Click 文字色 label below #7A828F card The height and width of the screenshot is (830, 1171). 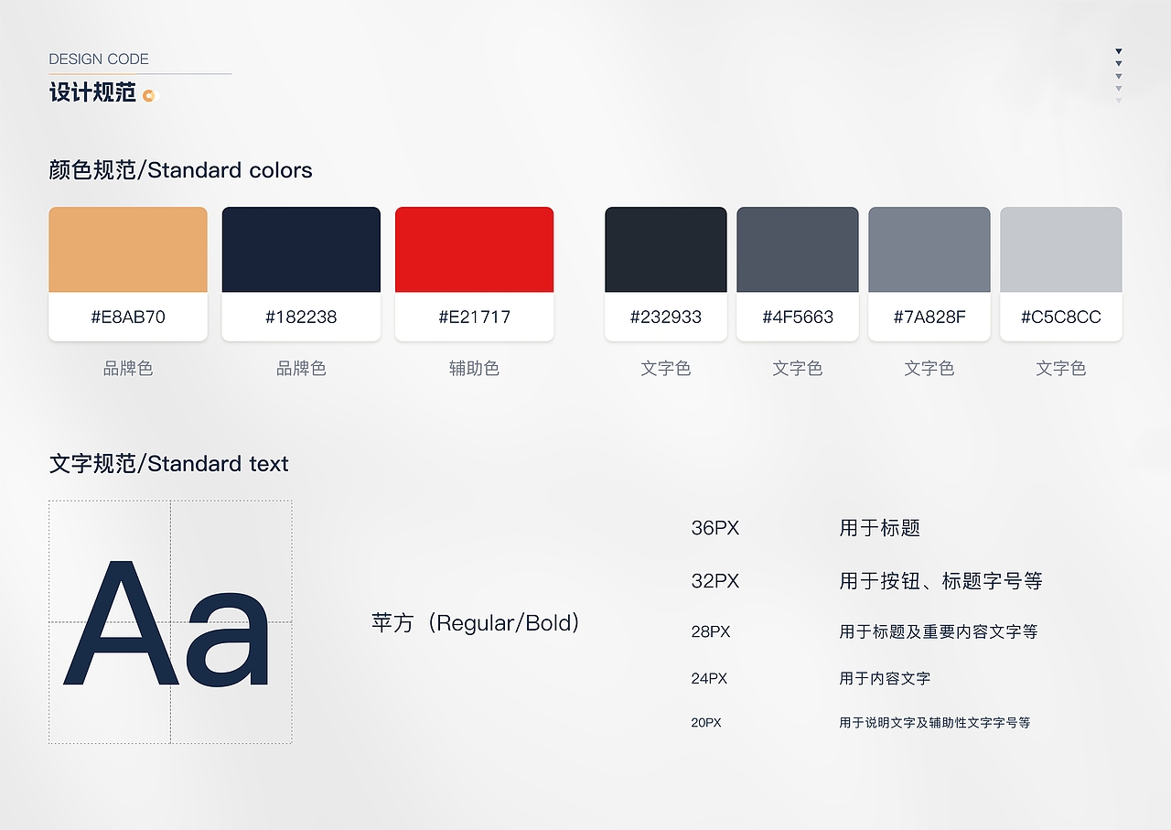coord(929,369)
